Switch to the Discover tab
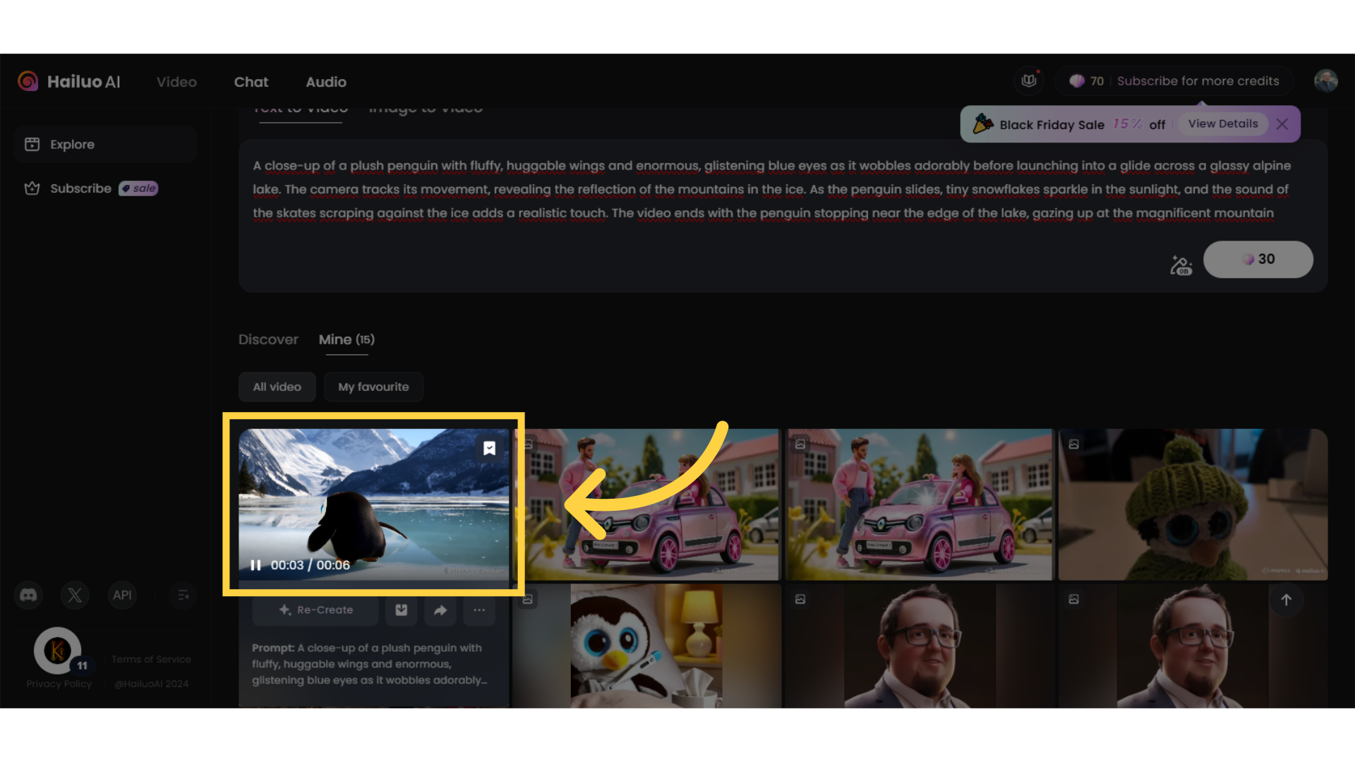 [x=268, y=339]
